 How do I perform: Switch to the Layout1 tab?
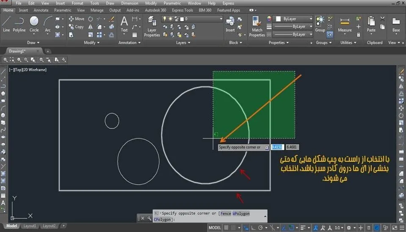[30, 226]
